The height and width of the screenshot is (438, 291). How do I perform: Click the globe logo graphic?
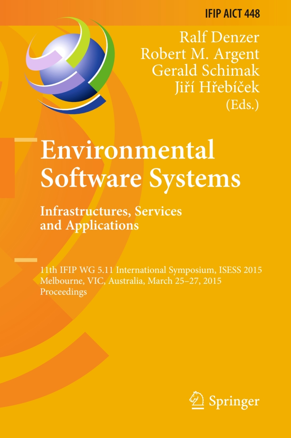[x=70, y=66]
